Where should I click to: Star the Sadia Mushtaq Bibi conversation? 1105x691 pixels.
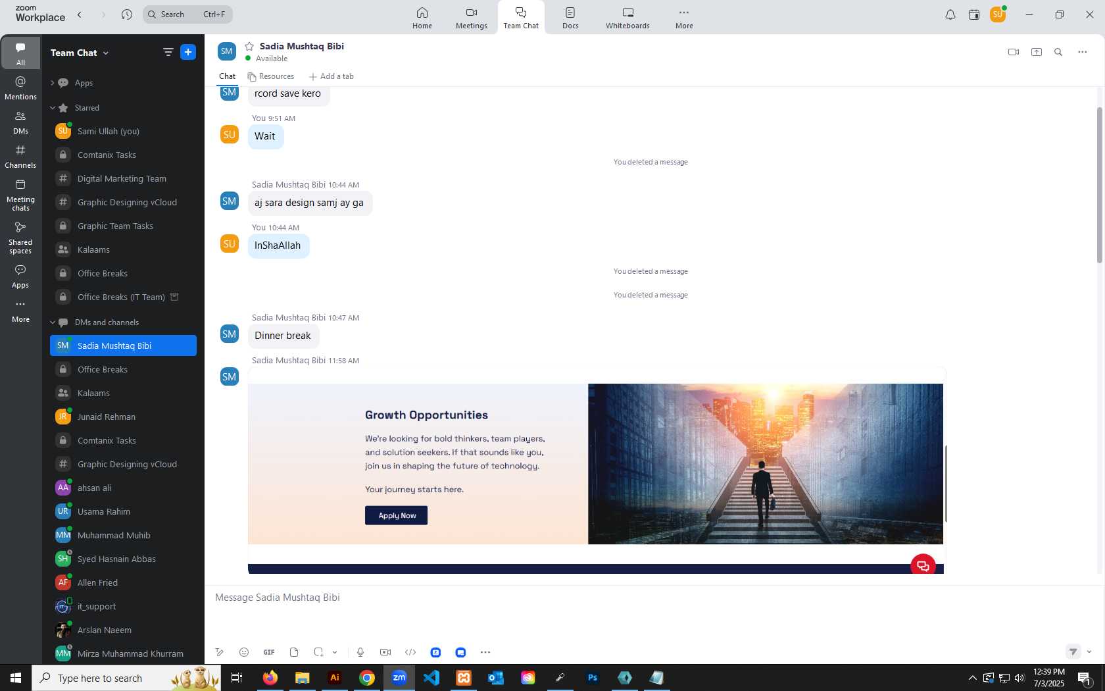click(249, 46)
